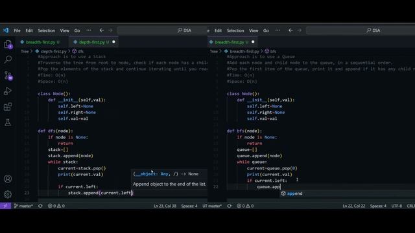Open errors and warnings in right status bar
Screen dimensions: 415x233
(245, 206)
